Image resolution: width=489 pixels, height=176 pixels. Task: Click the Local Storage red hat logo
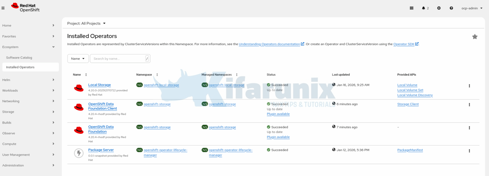point(79,88)
